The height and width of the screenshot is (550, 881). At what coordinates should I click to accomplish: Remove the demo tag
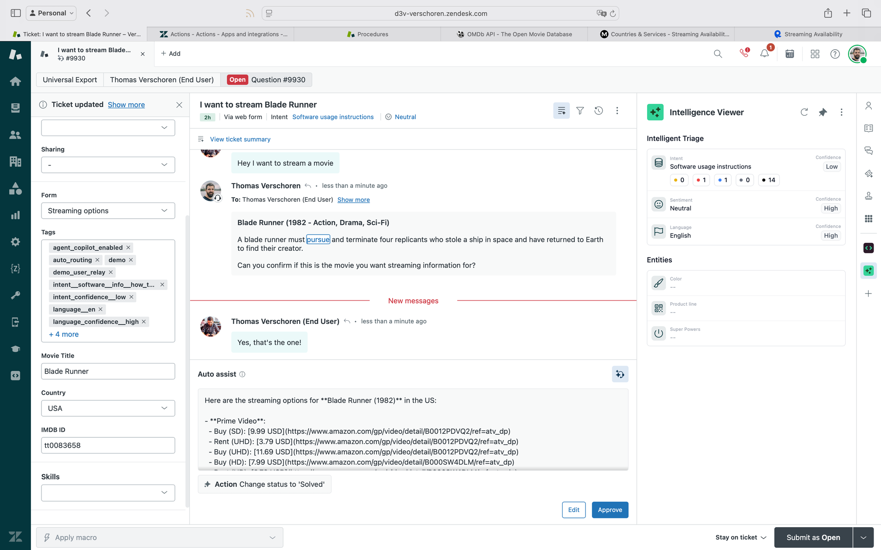131,260
